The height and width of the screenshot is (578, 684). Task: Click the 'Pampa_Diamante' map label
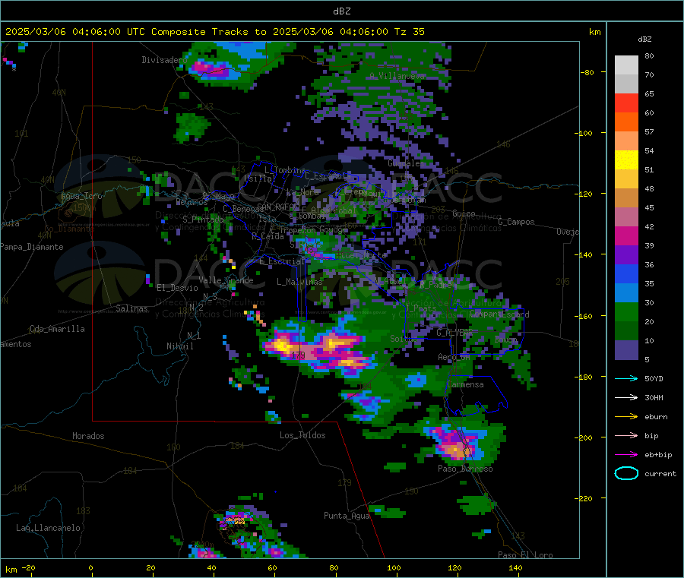click(31, 247)
